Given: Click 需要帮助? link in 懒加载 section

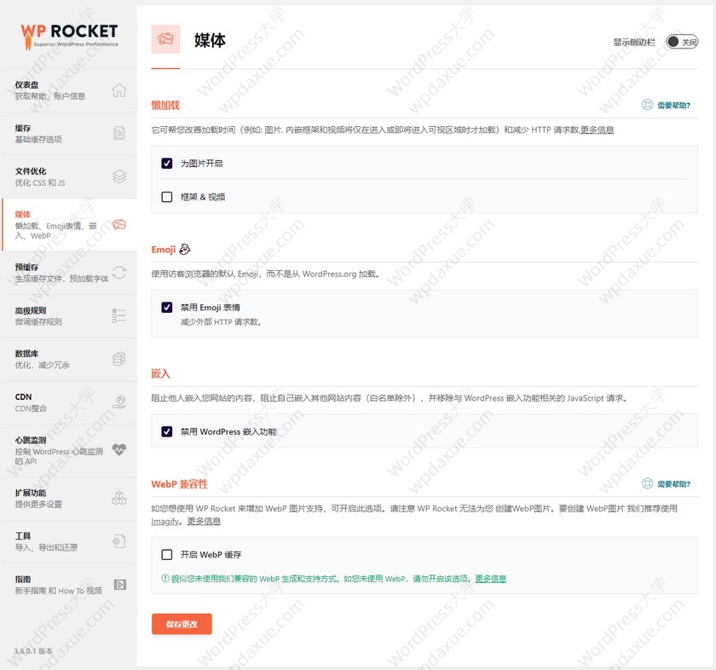Looking at the screenshot, I should pos(673,106).
